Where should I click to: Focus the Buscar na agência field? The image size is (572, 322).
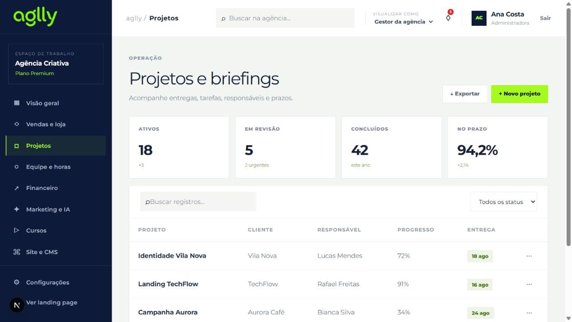point(285,19)
